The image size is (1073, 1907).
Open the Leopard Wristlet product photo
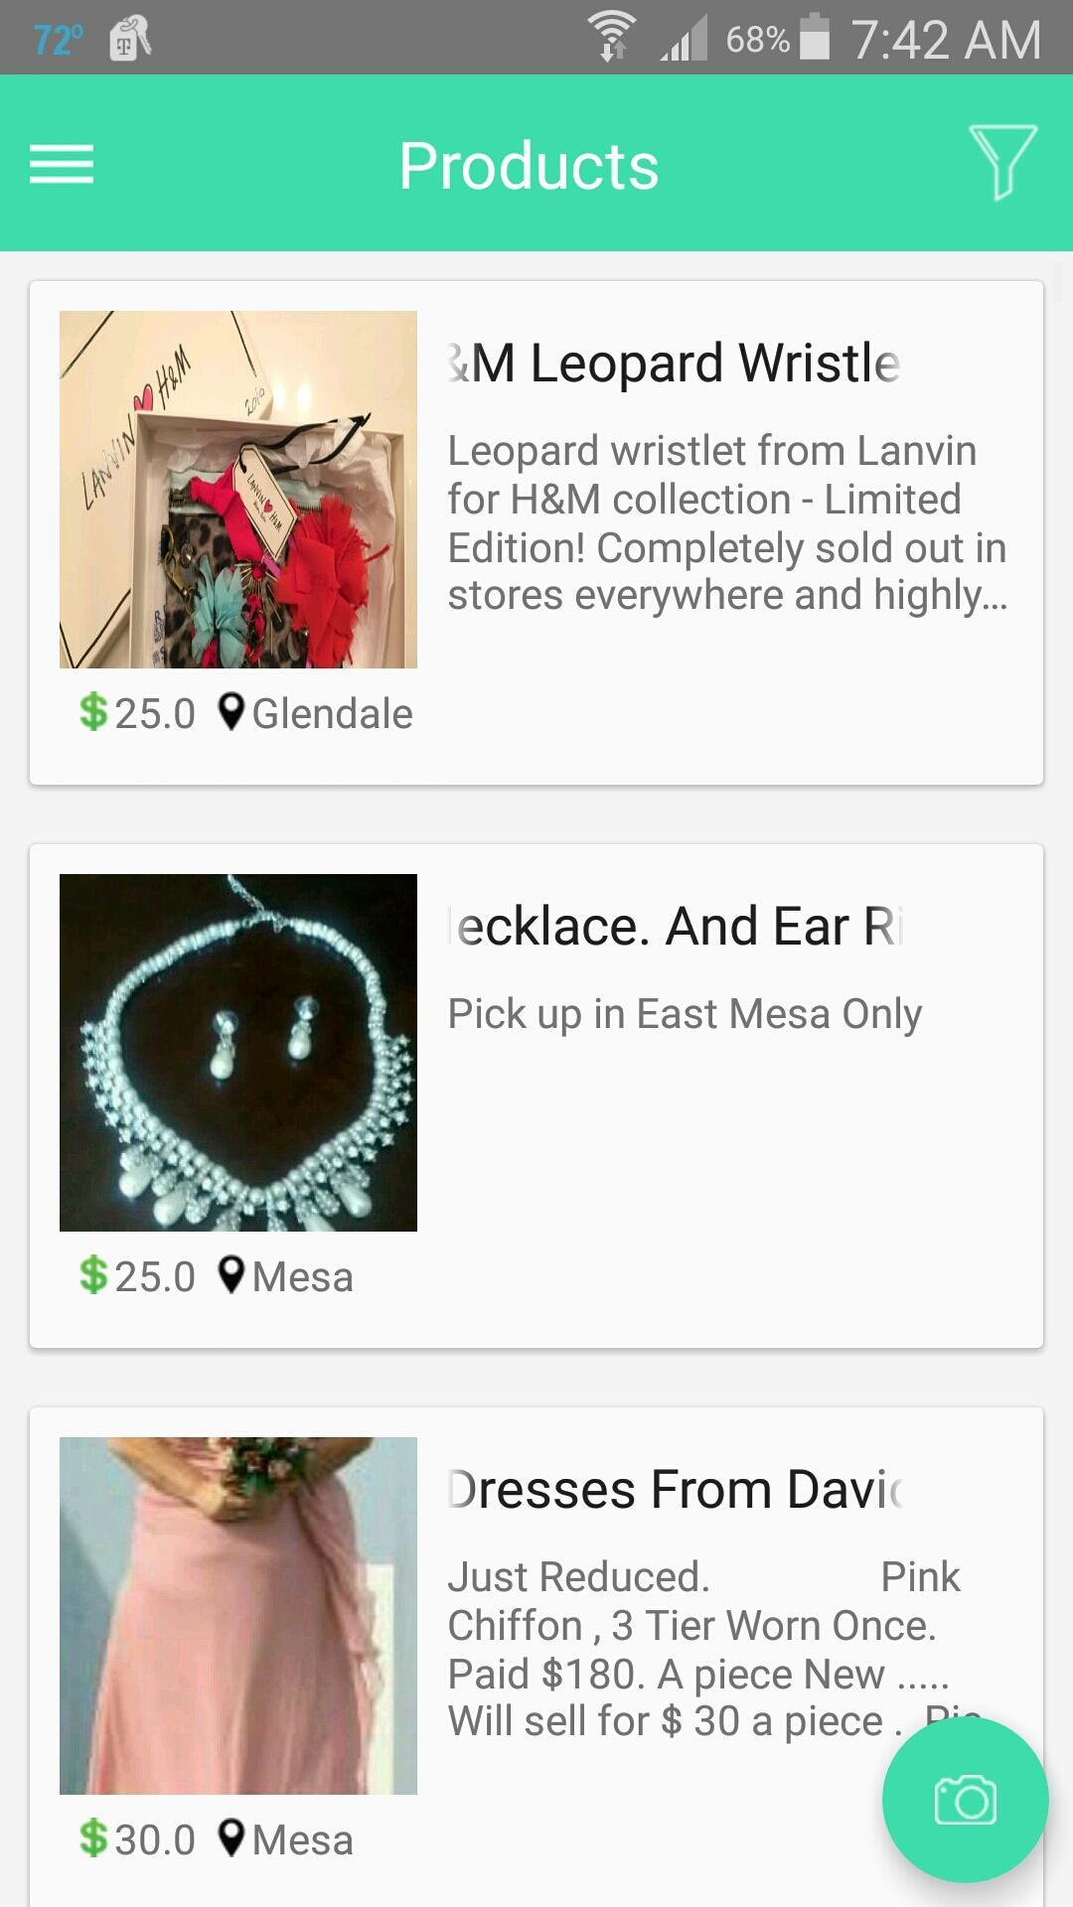pos(238,490)
